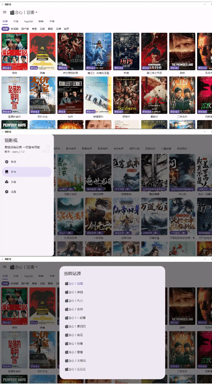Select 电视剧 category chip in top window
Viewport: 212px width, 385px height.
15,29
